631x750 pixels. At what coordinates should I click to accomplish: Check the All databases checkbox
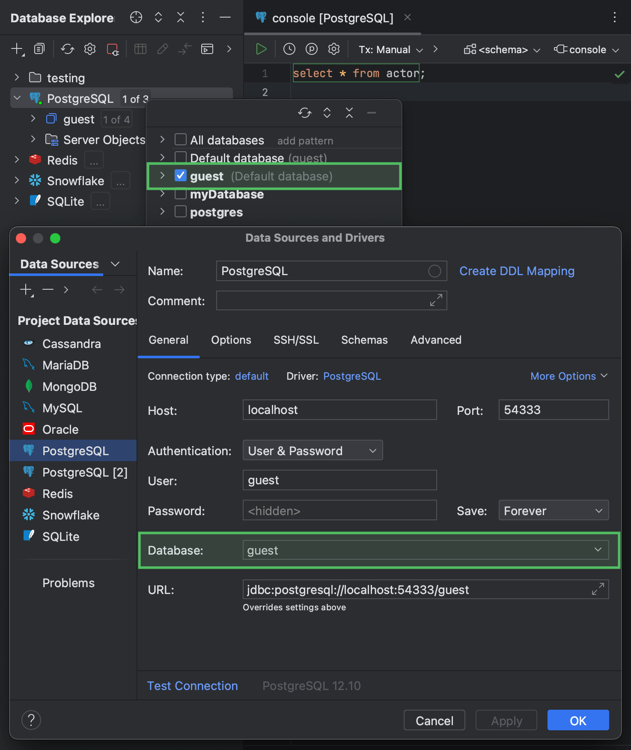181,140
